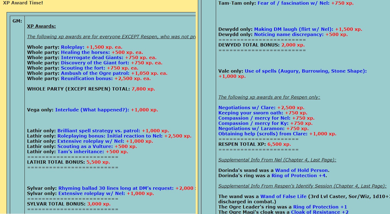Click 'Use of spells (Augury, Burrowing, Stone Shape):'

pyautogui.click(x=306, y=71)
